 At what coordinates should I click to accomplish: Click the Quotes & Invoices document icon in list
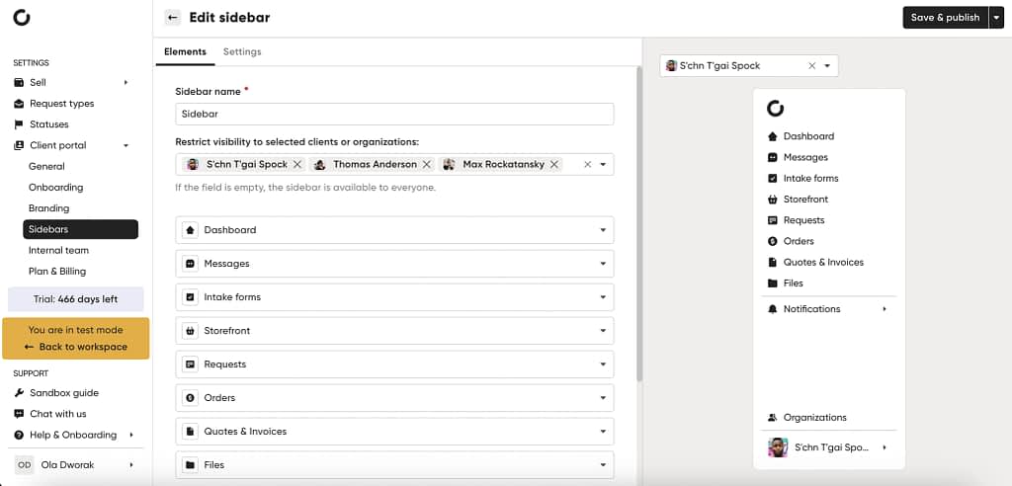click(x=190, y=431)
